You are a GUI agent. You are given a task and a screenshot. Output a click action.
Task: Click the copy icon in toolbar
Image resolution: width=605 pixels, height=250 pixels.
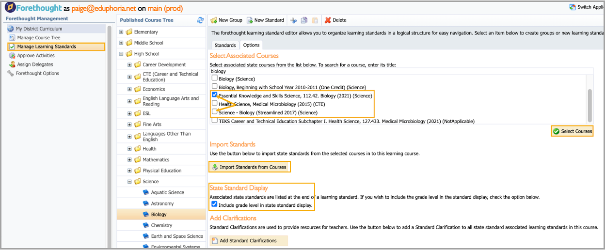[x=304, y=20]
